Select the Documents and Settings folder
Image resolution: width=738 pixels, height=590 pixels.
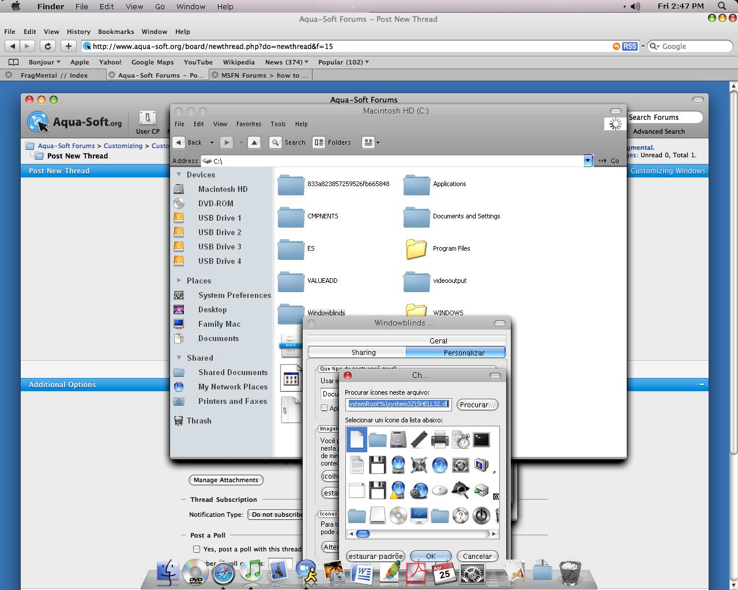coord(451,216)
